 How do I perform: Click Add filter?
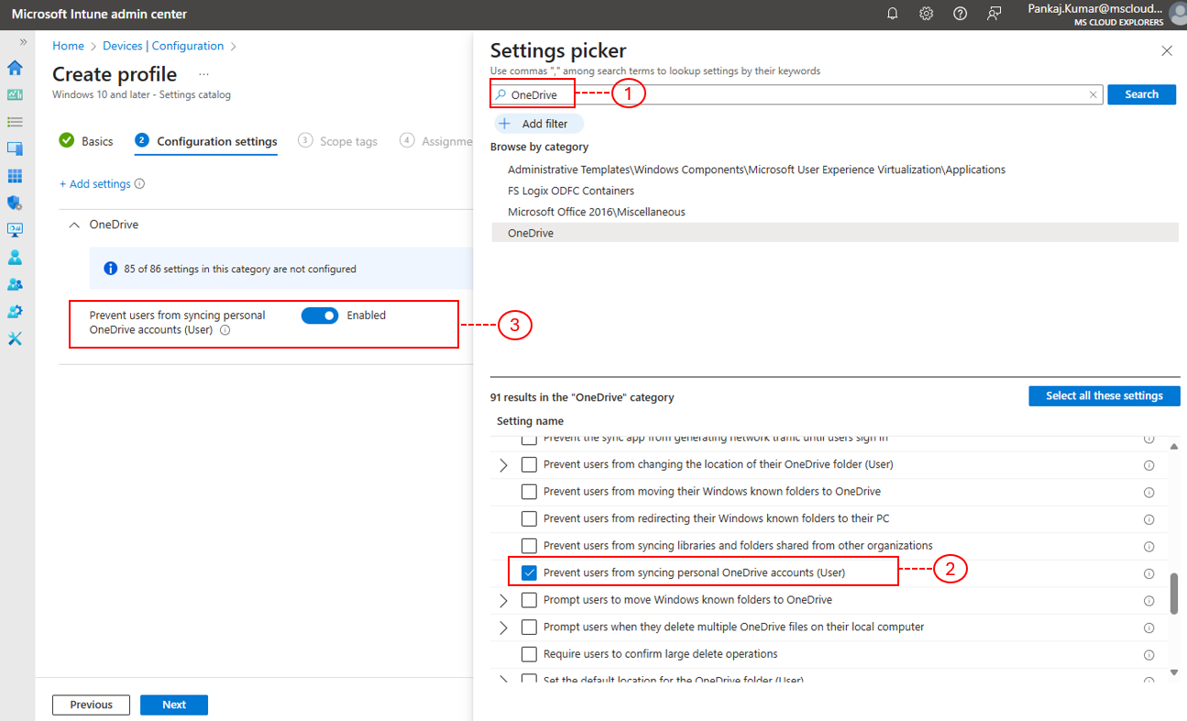(538, 124)
